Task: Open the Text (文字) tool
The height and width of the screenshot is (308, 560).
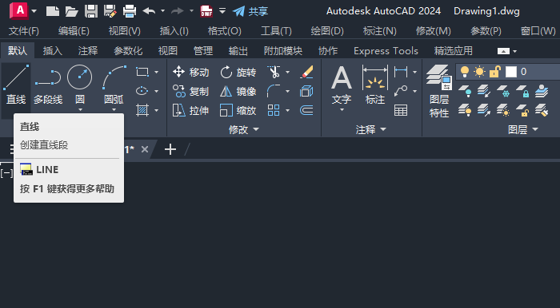Action: coord(342,85)
